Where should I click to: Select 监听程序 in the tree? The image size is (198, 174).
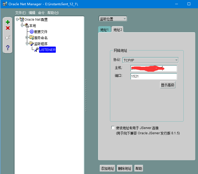click(41, 44)
